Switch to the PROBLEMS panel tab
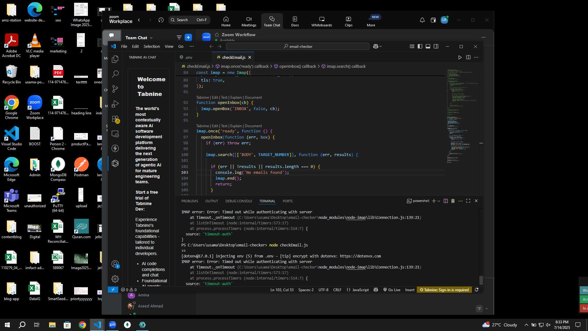This screenshot has width=588, height=331. (190, 201)
